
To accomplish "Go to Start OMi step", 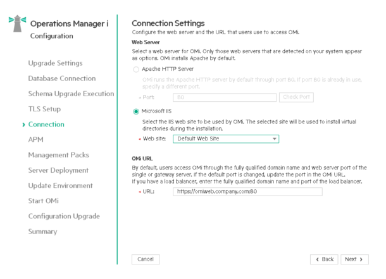I will pyautogui.click(x=44, y=201).
